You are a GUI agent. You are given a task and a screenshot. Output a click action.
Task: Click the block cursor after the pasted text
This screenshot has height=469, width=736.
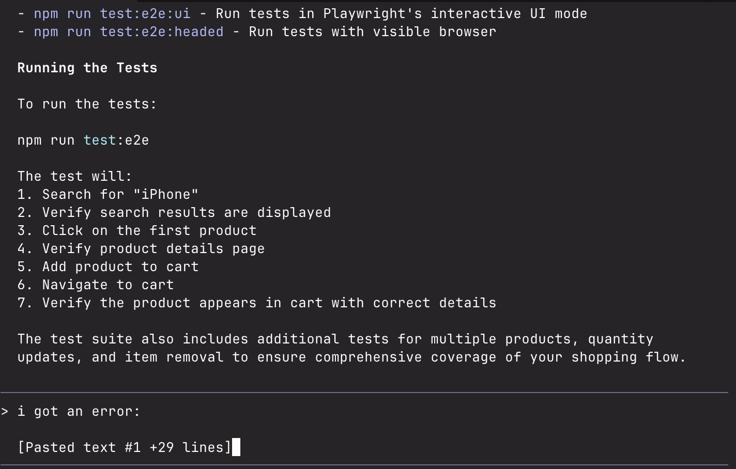(236, 447)
